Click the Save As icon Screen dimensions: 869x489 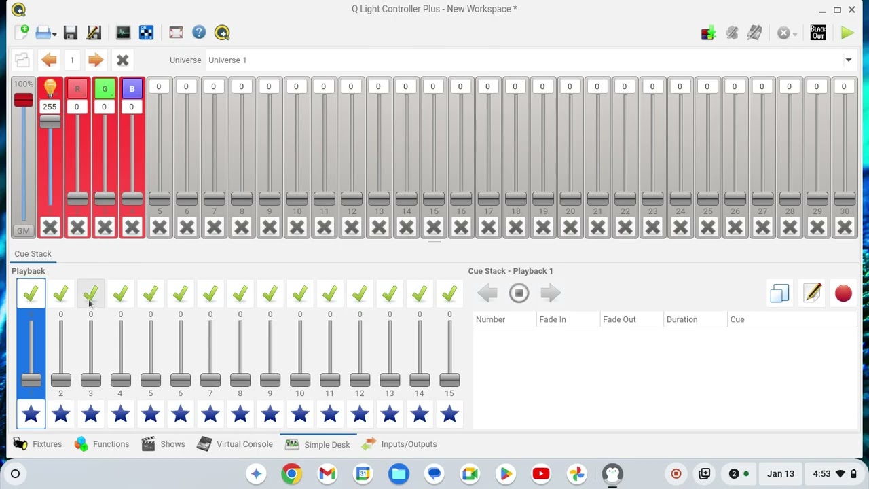pyautogui.click(x=94, y=33)
